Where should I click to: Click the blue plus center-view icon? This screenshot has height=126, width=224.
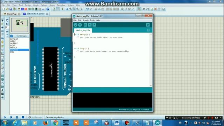[x=67, y=9]
